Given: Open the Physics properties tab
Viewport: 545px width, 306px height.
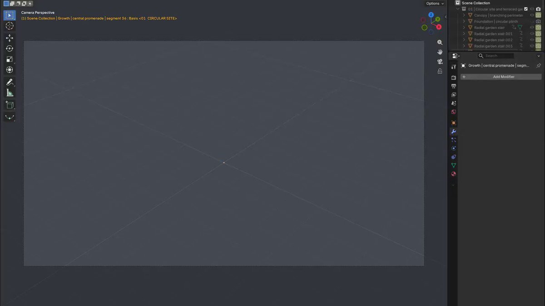Looking at the screenshot, I should [453, 148].
